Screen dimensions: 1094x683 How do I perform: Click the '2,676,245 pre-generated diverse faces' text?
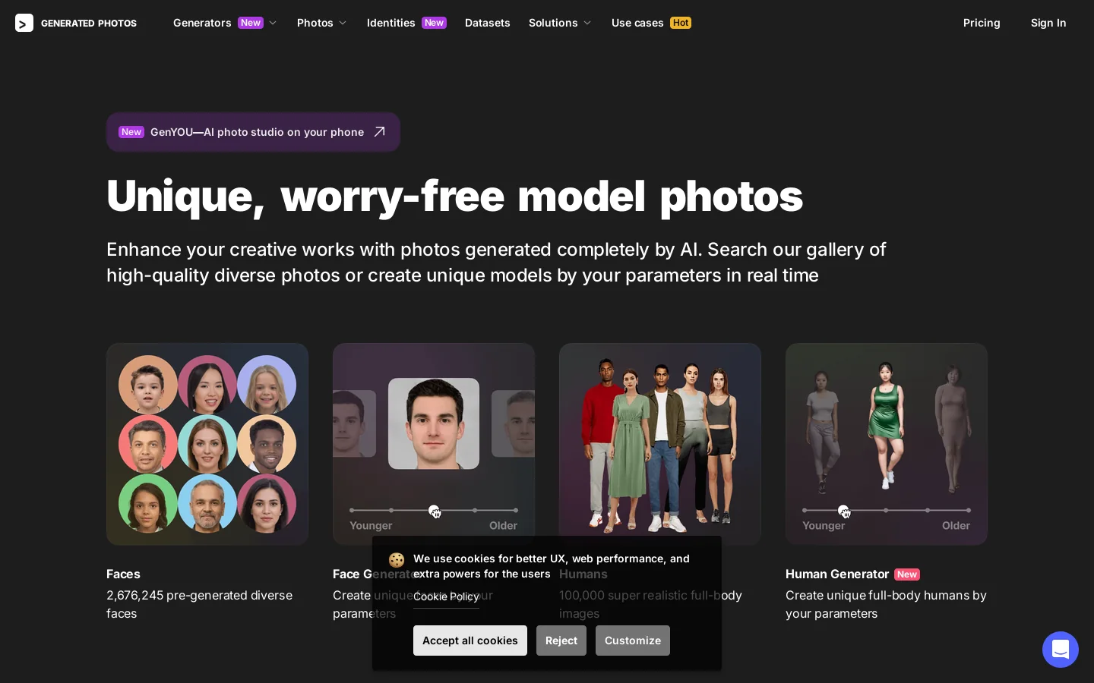(199, 604)
